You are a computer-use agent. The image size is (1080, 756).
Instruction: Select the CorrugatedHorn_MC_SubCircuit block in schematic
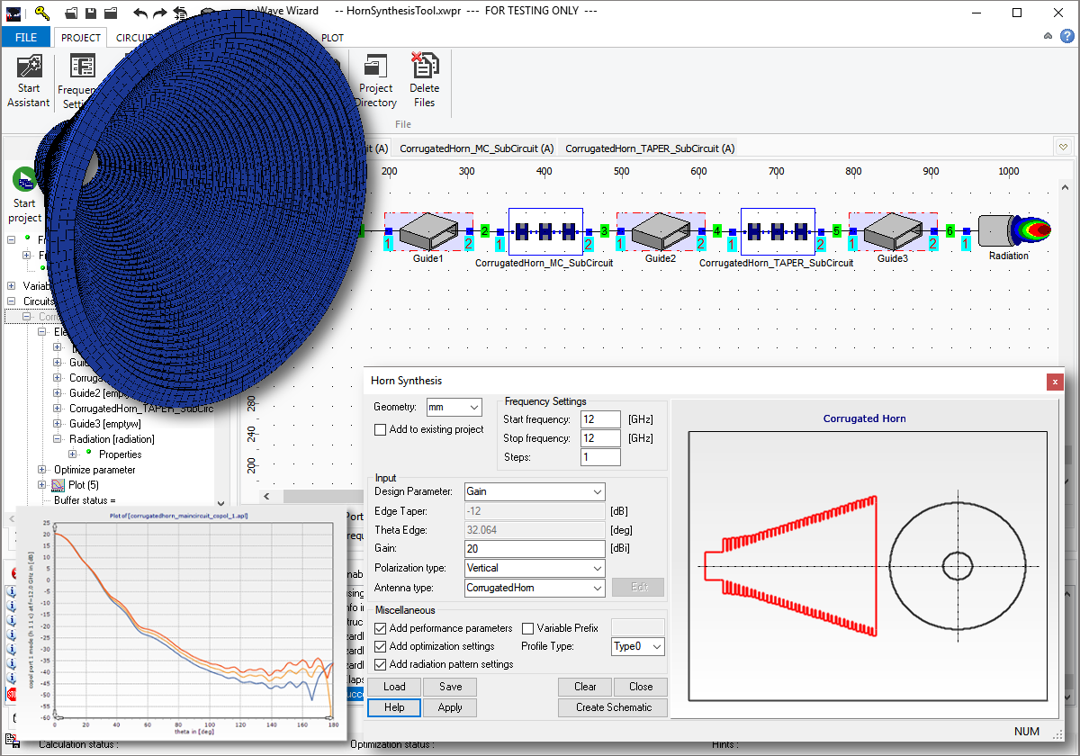(x=546, y=231)
